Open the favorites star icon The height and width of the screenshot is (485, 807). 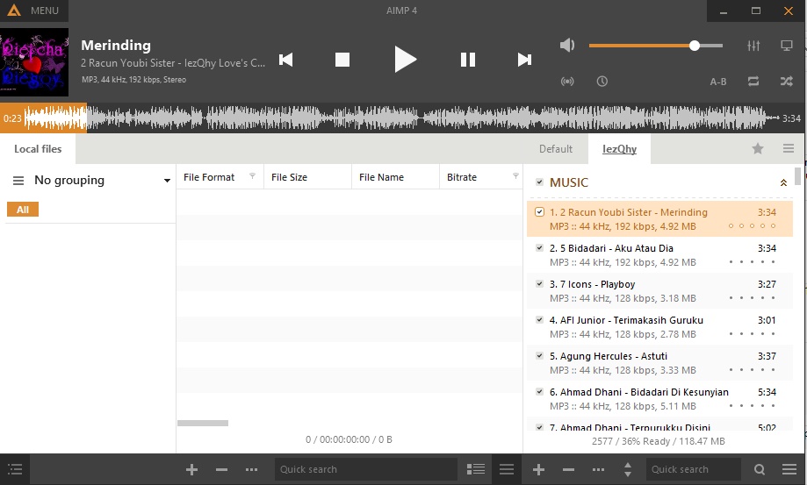point(758,148)
